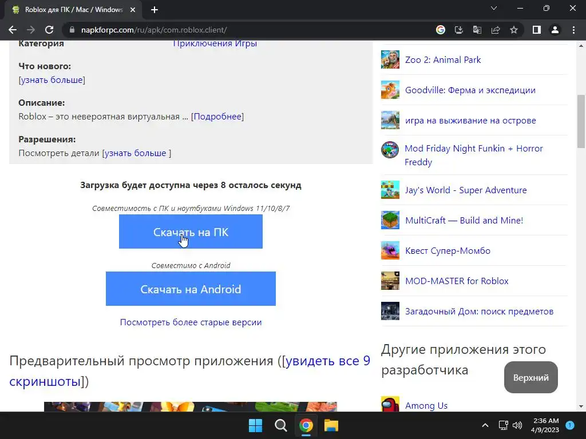Open the Google account icon in address bar
Viewport: 586px width, 439px height.
(x=441, y=30)
